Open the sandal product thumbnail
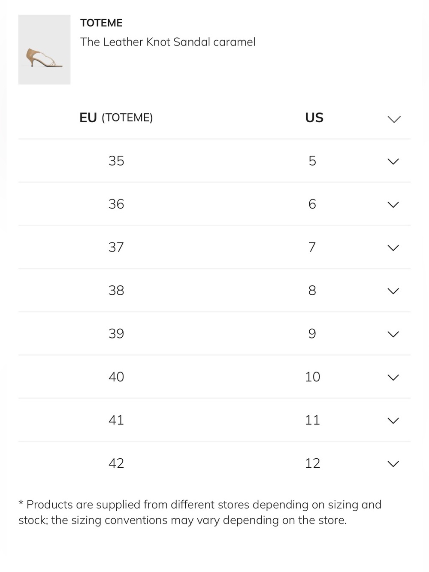Screen dimensions: 429x572 tap(44, 49)
